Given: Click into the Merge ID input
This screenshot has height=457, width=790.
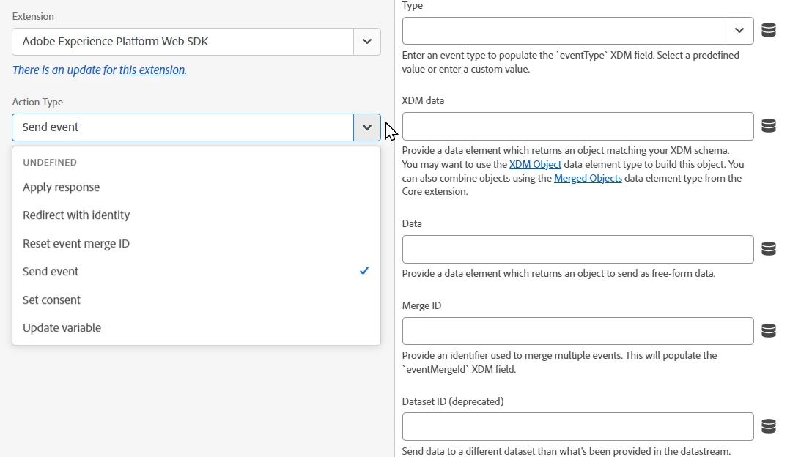Looking at the screenshot, I should click(x=578, y=331).
